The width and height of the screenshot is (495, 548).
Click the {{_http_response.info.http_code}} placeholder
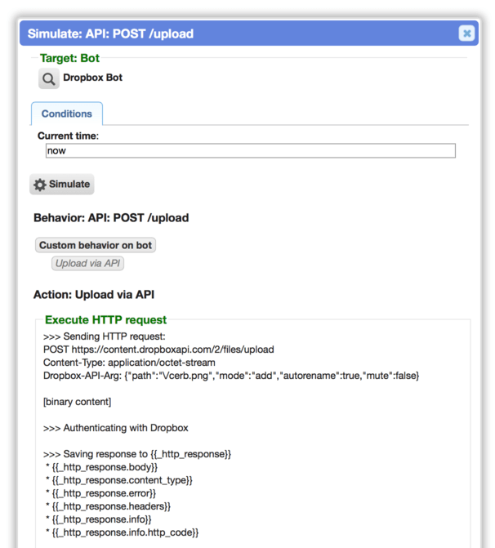pos(125,532)
